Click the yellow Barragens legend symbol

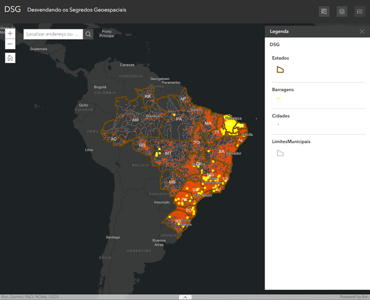[x=278, y=98]
